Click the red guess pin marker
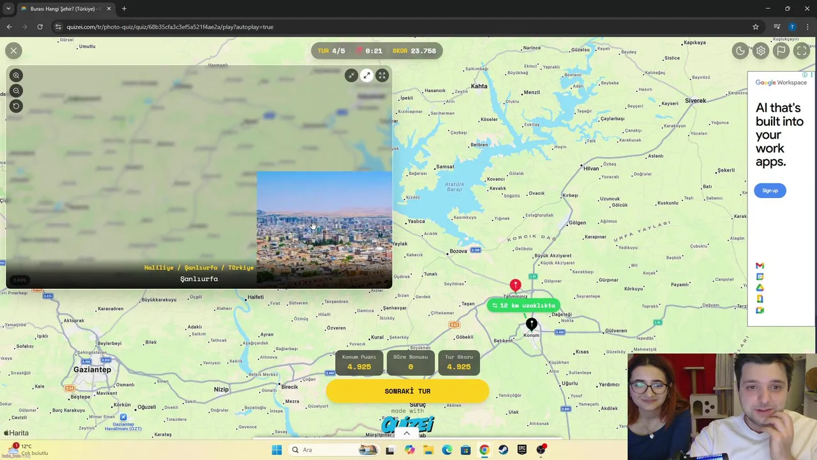This screenshot has height=460, width=817. 515,285
